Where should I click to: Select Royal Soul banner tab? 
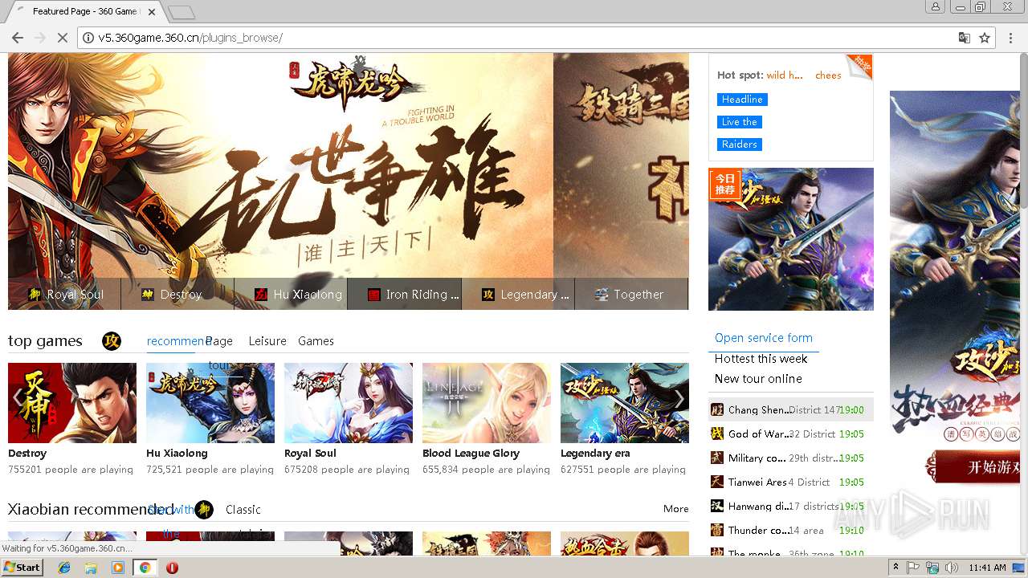tap(64, 295)
